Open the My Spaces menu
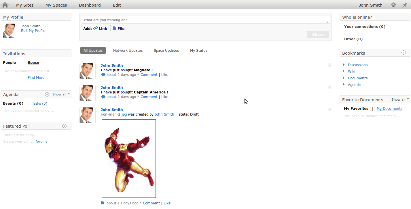 56,5
